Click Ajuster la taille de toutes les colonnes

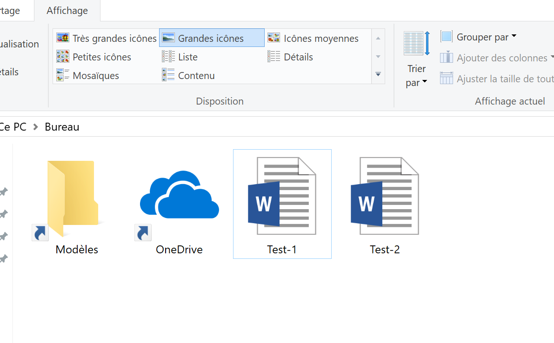[497, 79]
